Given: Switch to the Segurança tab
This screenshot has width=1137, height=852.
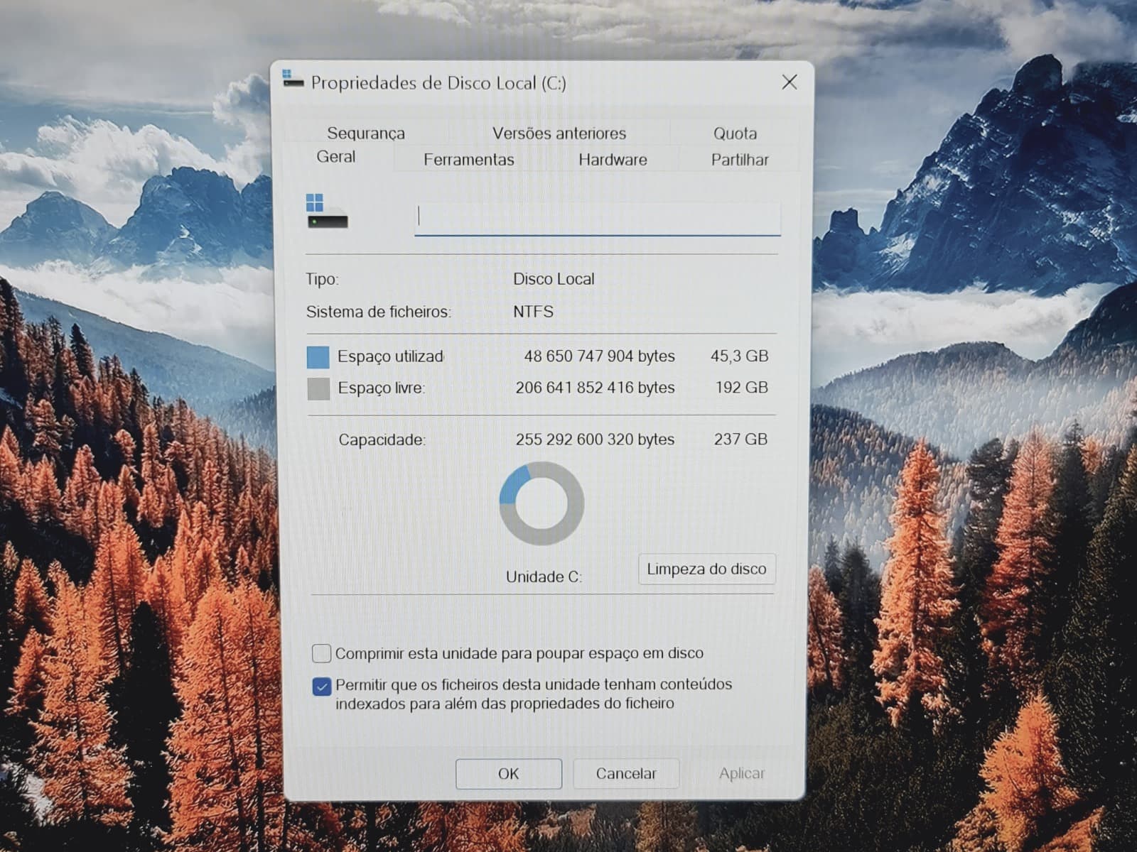Looking at the screenshot, I should [366, 133].
